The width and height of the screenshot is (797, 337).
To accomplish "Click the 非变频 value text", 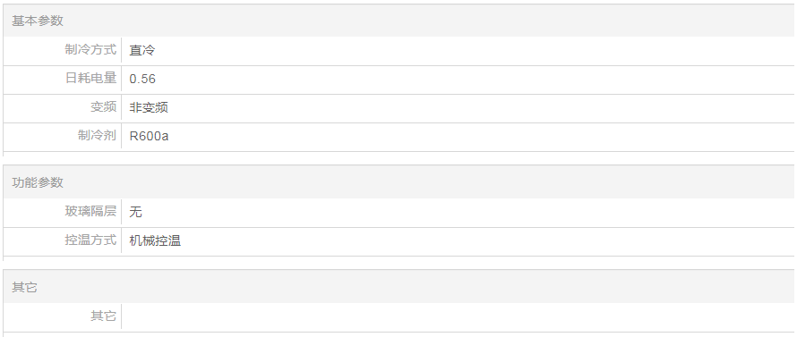I will coord(149,107).
